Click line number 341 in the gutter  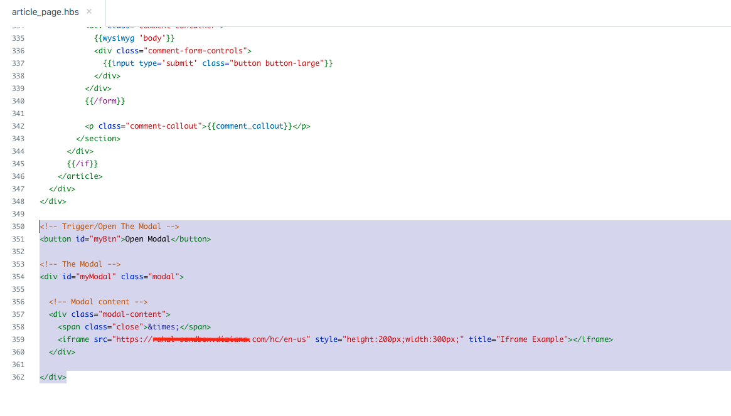(18, 114)
